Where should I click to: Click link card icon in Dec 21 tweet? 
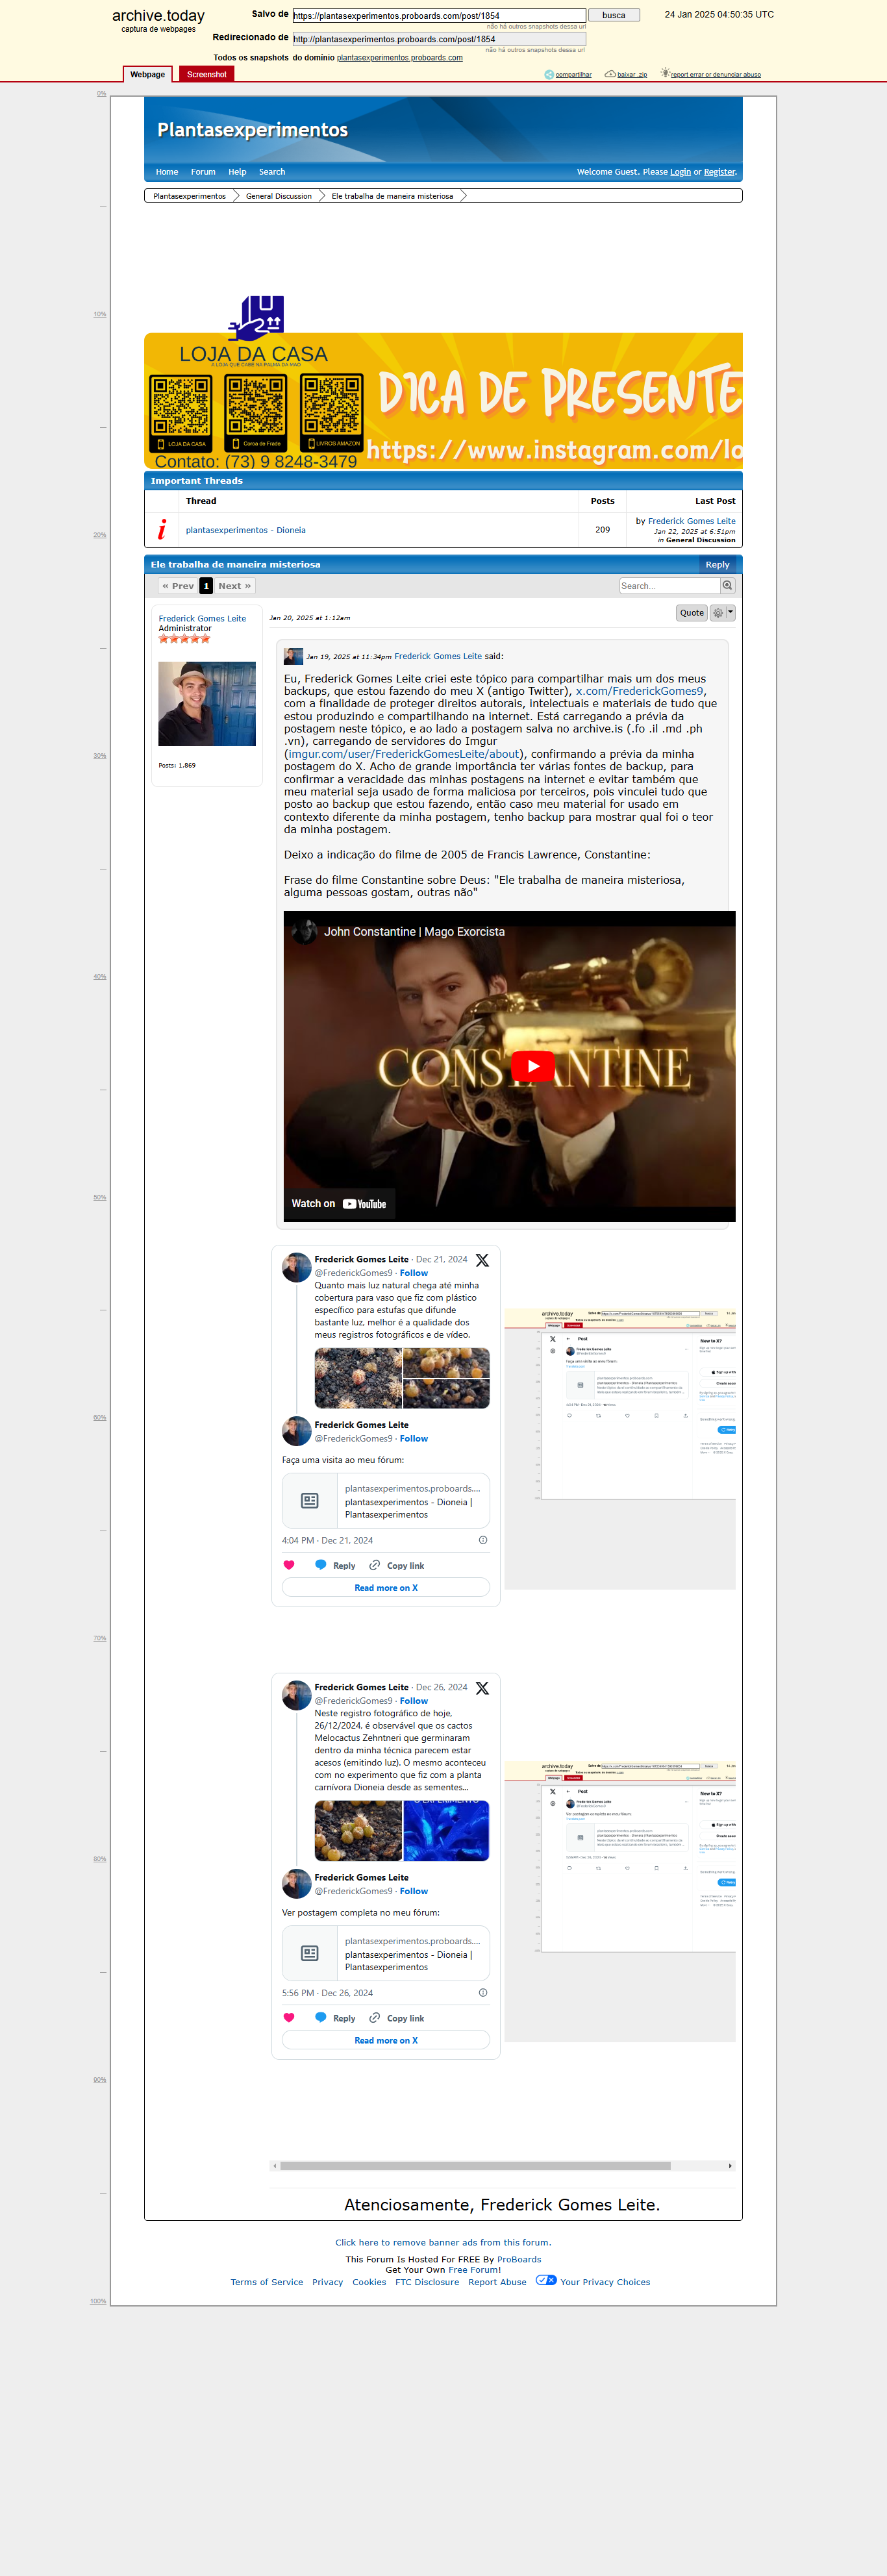310,1500
